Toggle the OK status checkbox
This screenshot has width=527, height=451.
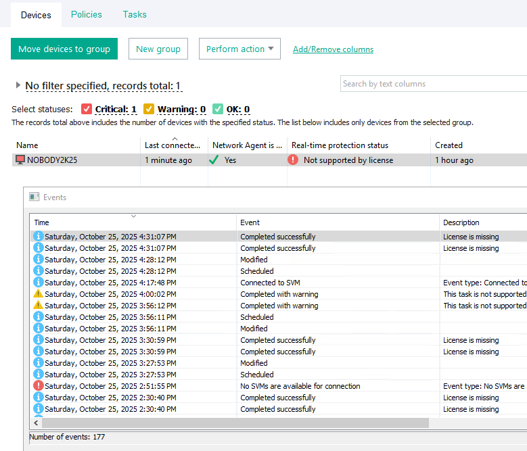point(218,109)
